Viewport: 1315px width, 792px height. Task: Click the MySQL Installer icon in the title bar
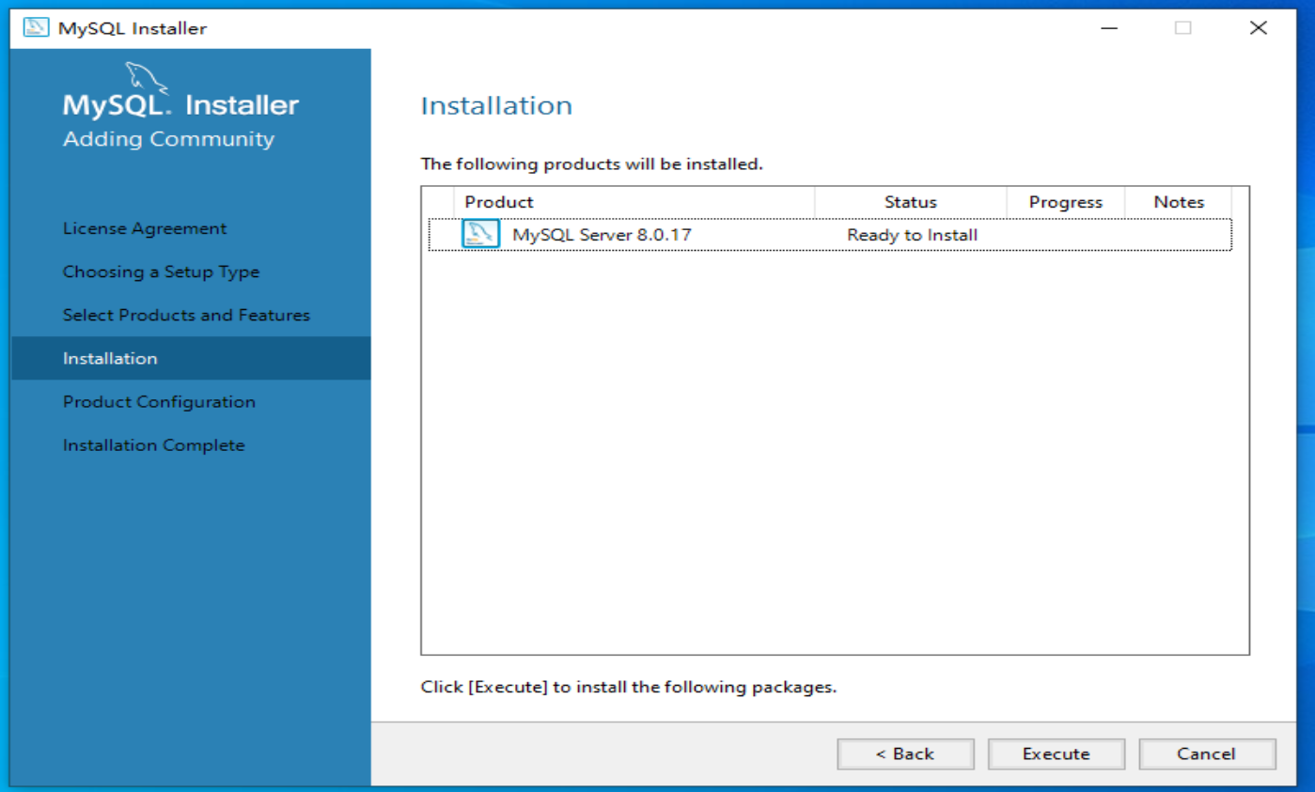point(34,27)
